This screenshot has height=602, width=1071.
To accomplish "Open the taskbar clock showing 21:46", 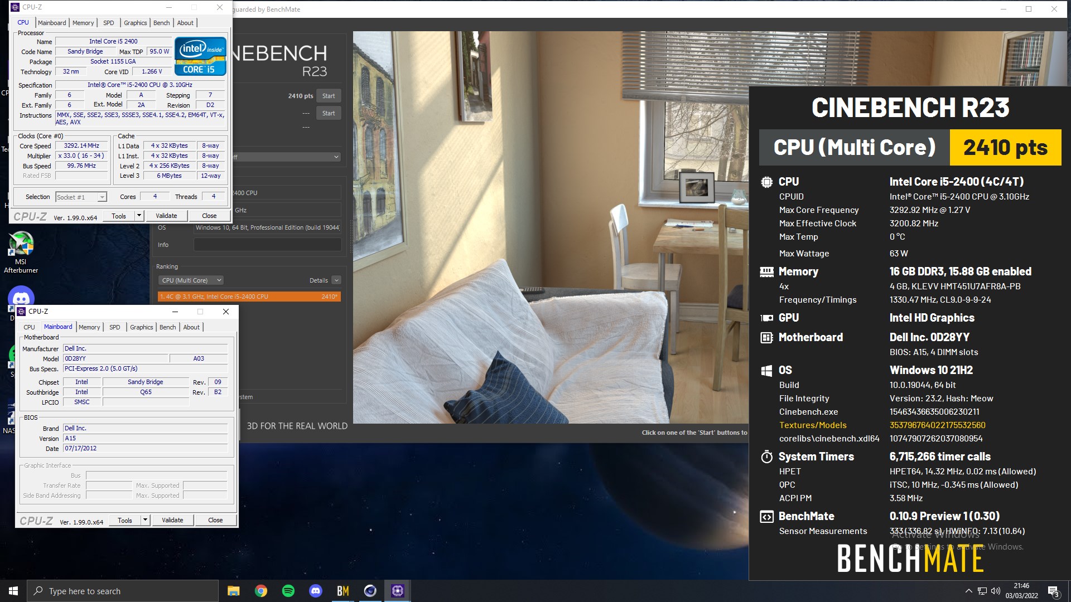I will (x=1021, y=591).
